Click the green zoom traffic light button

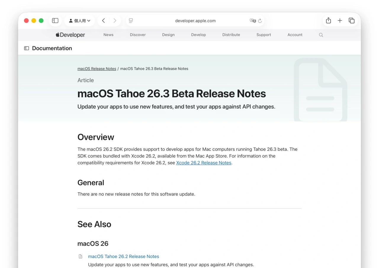(41, 20)
